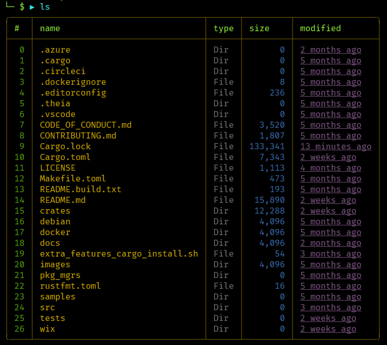Click 'Dir' type in docs row
Image resolution: width=387 pixels, height=345 pixels.
pos(221,243)
